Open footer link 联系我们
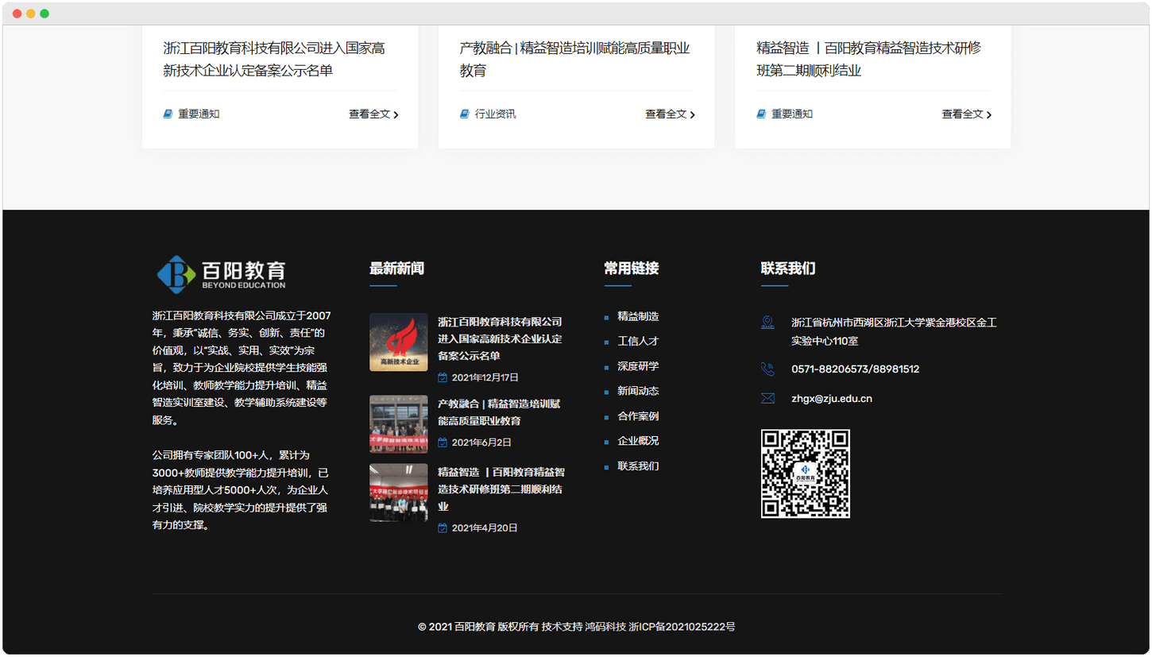Image resolution: width=1152 pixels, height=657 pixels. [638, 466]
